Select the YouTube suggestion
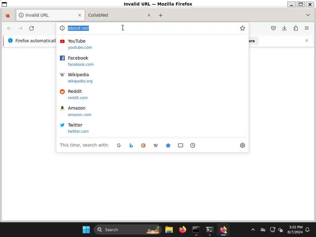 click(x=152, y=44)
